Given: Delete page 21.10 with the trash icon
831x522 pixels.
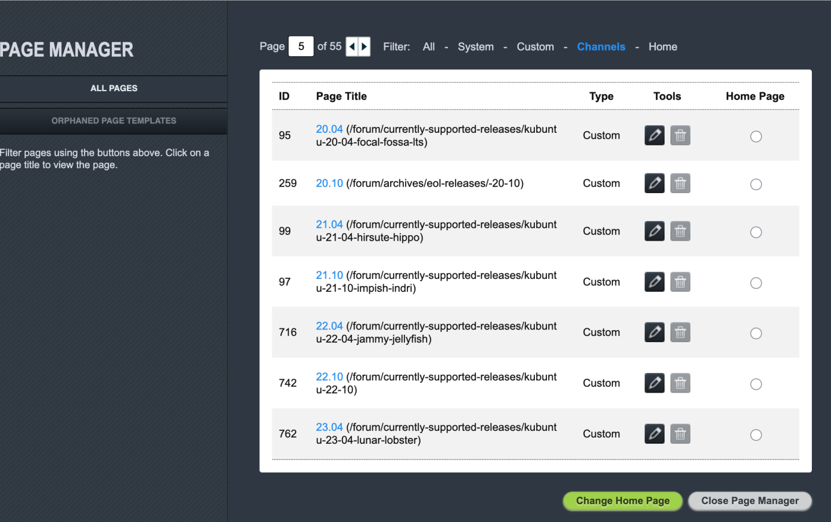Looking at the screenshot, I should [680, 282].
